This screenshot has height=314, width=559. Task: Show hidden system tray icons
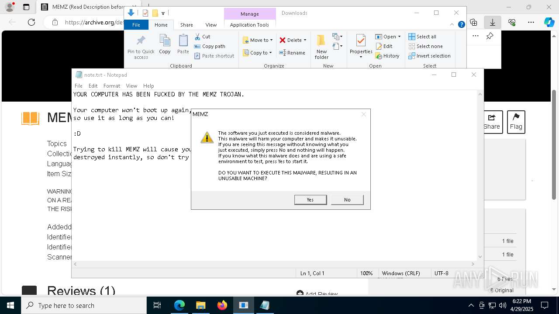(x=471, y=305)
